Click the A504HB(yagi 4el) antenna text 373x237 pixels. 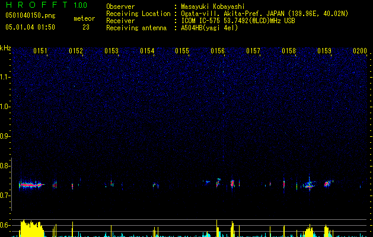pyautogui.click(x=209, y=28)
